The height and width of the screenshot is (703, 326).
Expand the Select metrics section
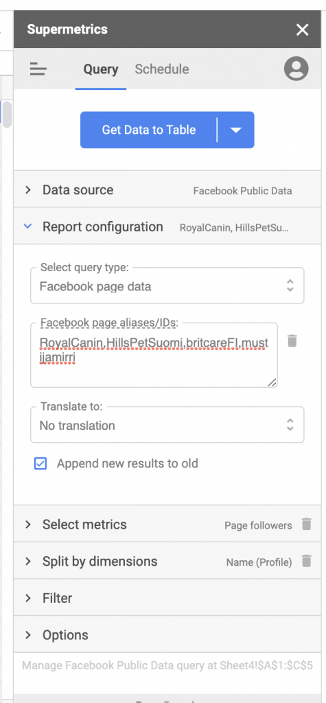pyautogui.click(x=167, y=524)
